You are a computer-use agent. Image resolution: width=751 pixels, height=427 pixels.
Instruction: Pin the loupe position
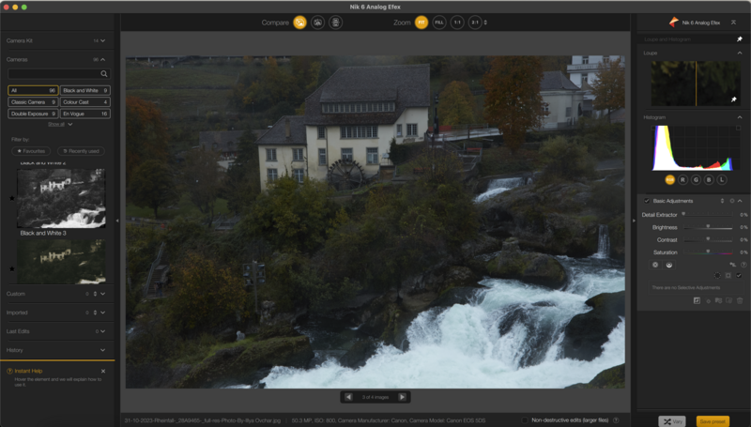(x=734, y=99)
